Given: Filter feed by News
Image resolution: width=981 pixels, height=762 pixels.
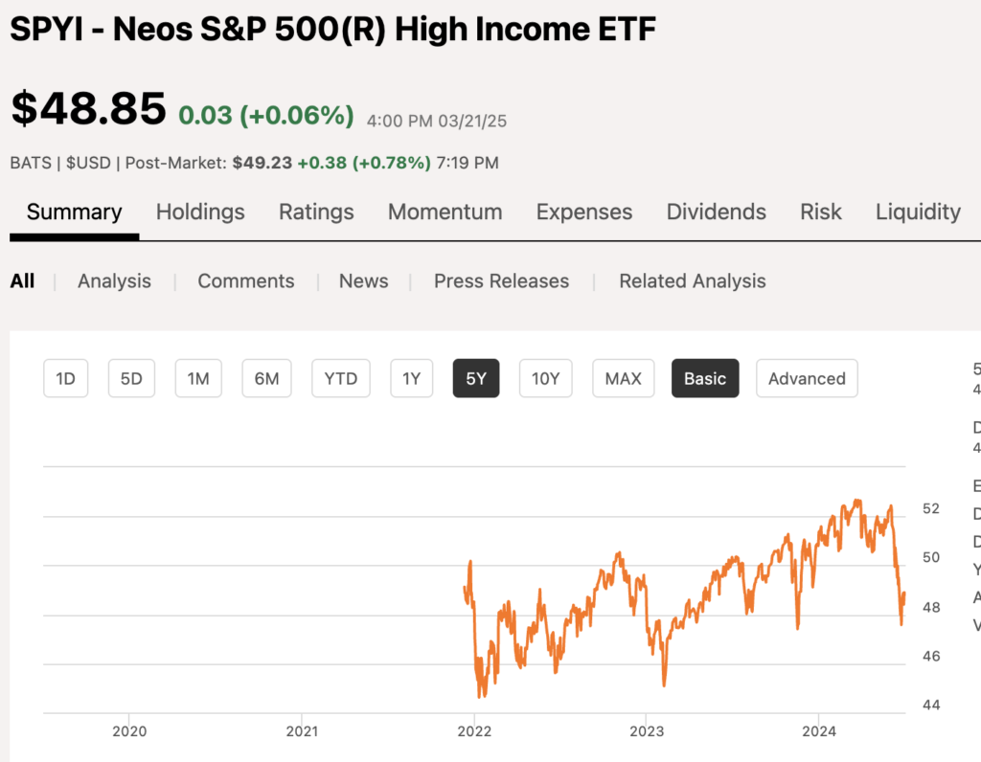Looking at the screenshot, I should (x=363, y=281).
